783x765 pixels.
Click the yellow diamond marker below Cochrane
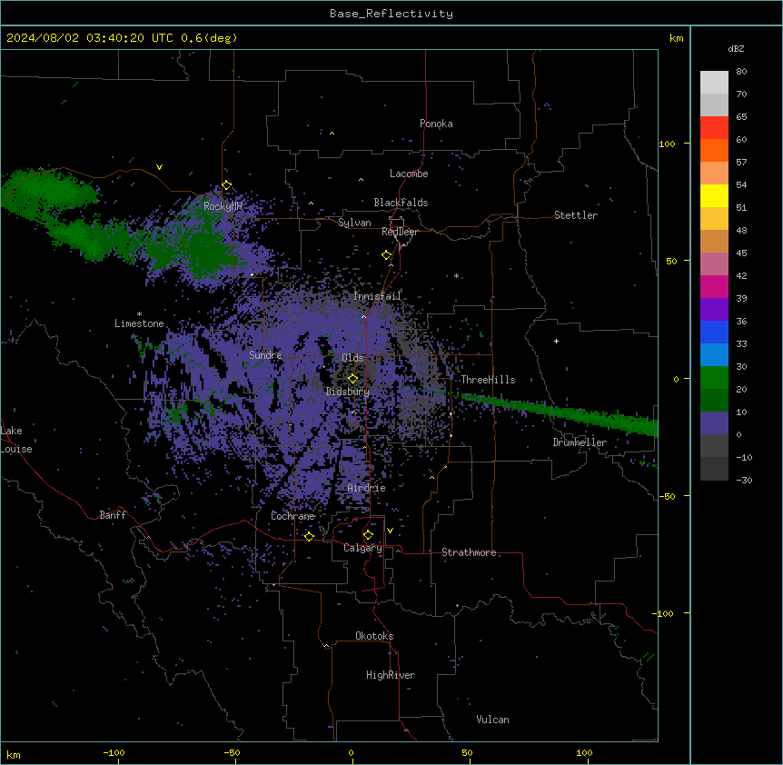tap(309, 536)
